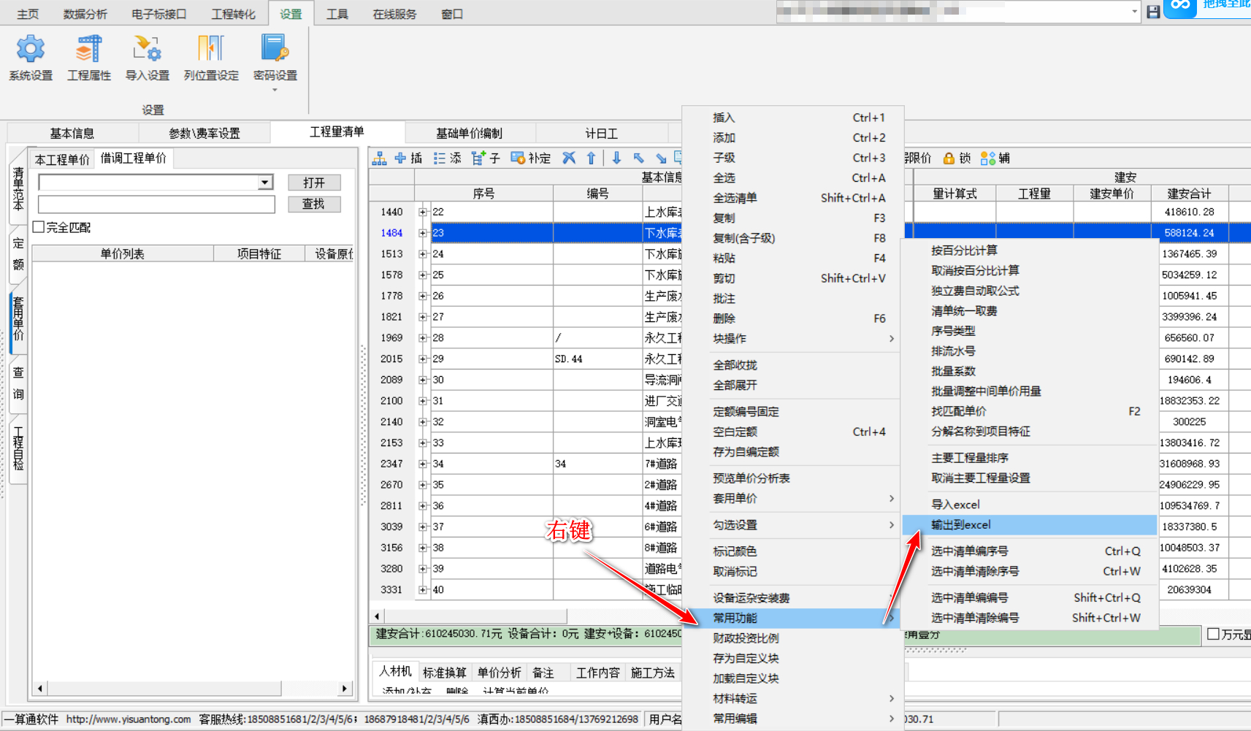Viewport: 1251px width, 731px height.
Task: Click the cell with code SD.44
Action: pos(597,359)
